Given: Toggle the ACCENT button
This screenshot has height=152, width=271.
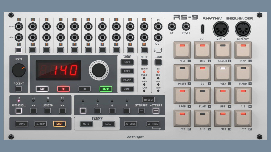Looking at the screenshot, I should [19, 89].
